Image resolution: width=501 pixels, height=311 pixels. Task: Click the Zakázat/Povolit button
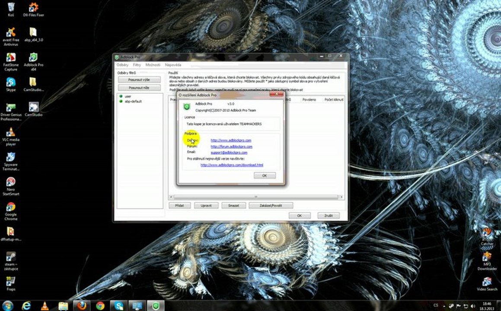(271, 206)
